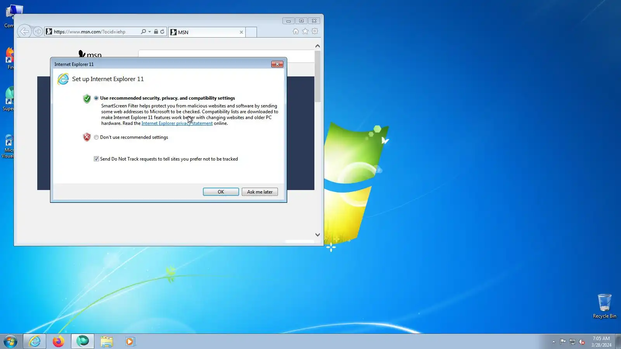Click the msn logo on page
621x349 pixels.
click(x=90, y=54)
